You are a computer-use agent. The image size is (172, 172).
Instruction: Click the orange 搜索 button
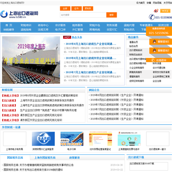click(x=111, y=15)
